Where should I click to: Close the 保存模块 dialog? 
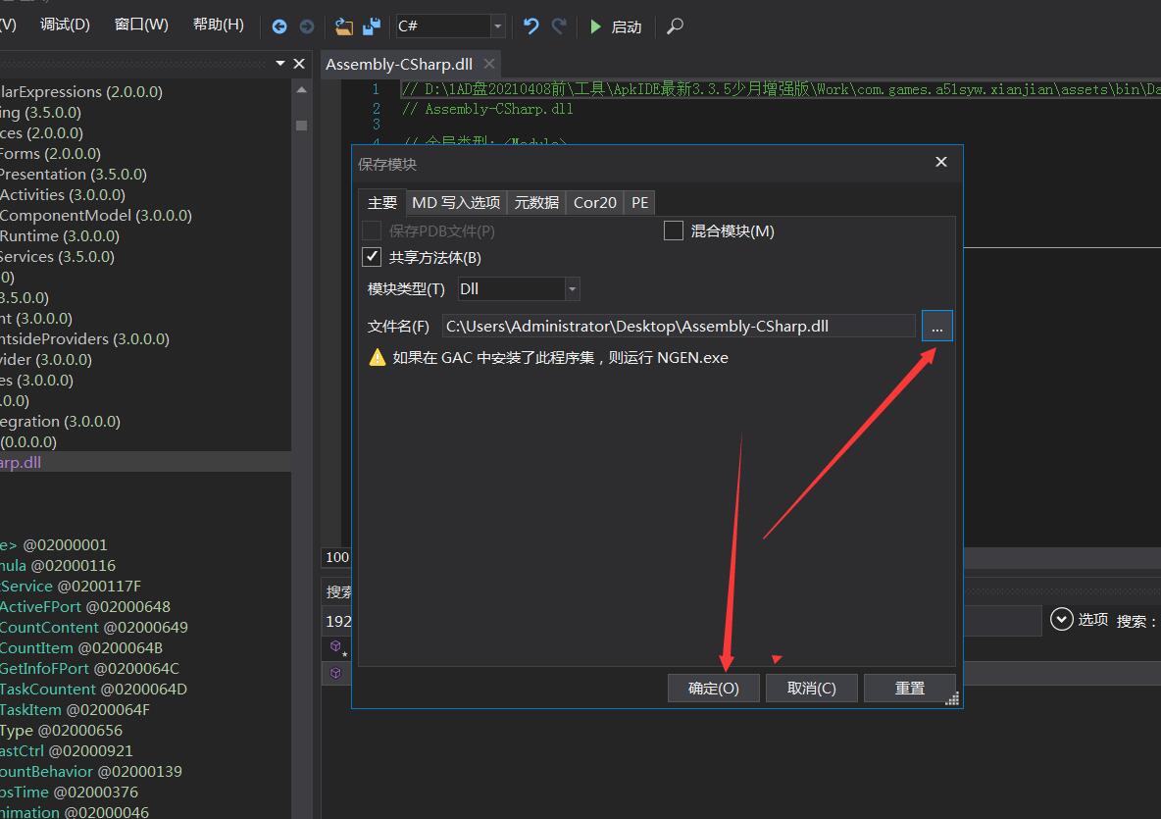click(941, 162)
